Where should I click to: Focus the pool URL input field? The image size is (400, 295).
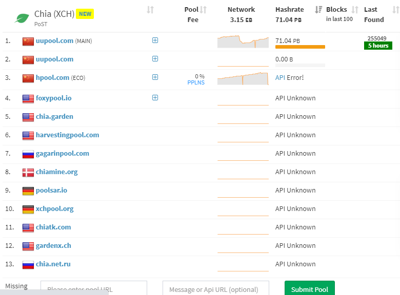click(x=94, y=288)
